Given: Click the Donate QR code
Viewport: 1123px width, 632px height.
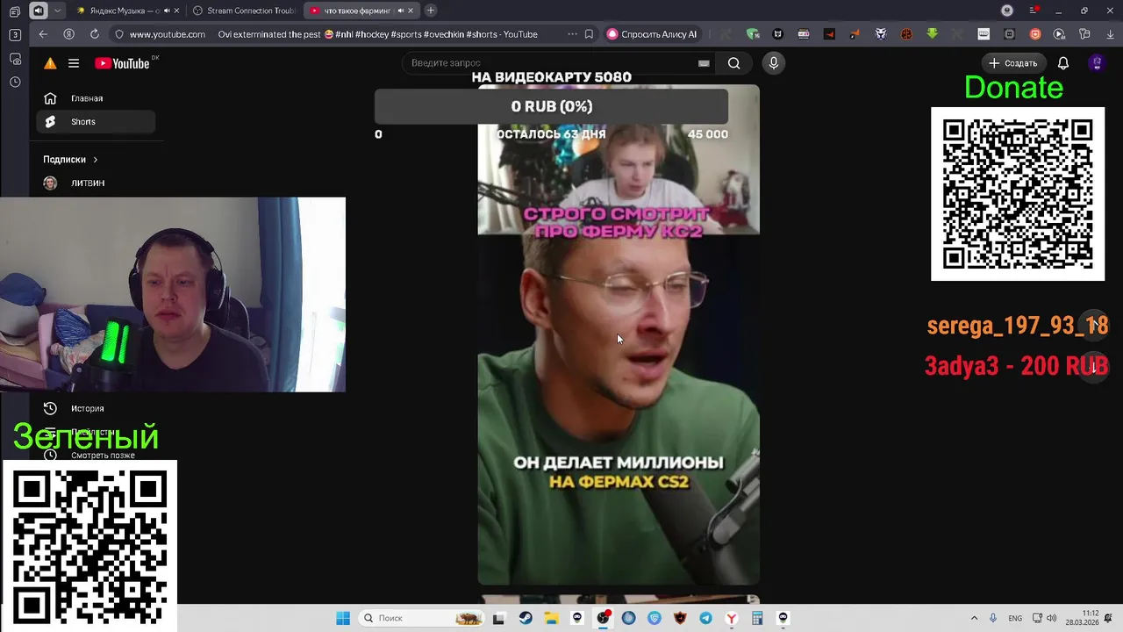Looking at the screenshot, I should [1018, 194].
